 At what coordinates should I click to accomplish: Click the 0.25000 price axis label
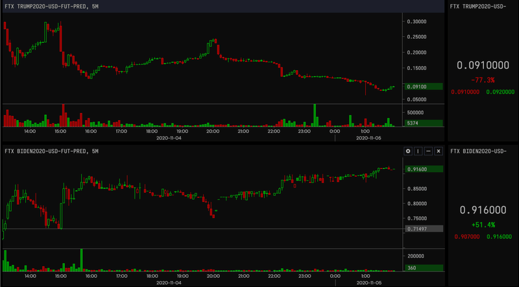[x=416, y=37]
